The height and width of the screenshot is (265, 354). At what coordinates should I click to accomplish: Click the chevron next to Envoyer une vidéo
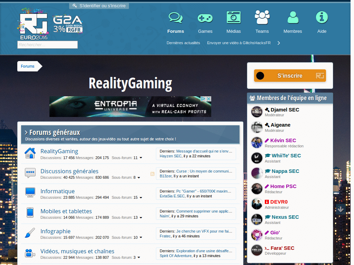tap(279, 43)
